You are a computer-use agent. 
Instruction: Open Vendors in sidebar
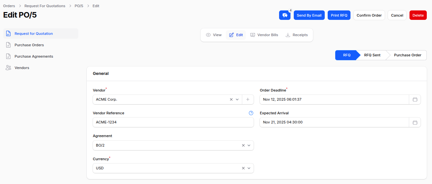click(x=41, y=68)
